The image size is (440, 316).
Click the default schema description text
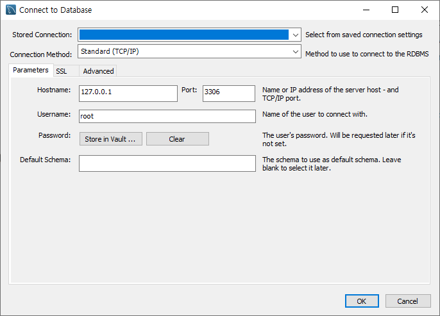[332, 163]
